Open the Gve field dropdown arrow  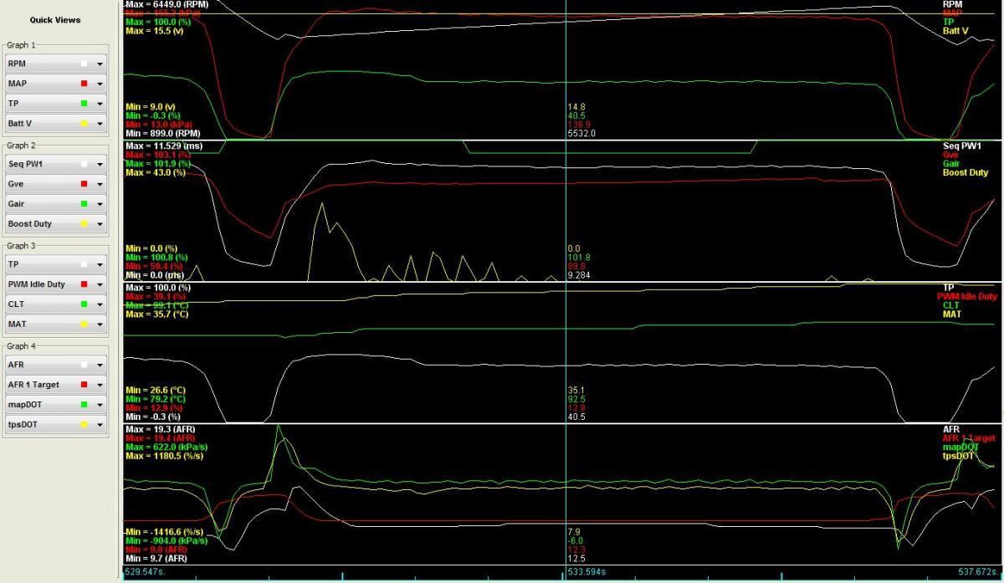(100, 184)
